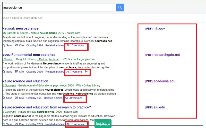Viewport: 206px width, 128px height.
Task: View All 20 versions link
Action: [x=74, y=98]
